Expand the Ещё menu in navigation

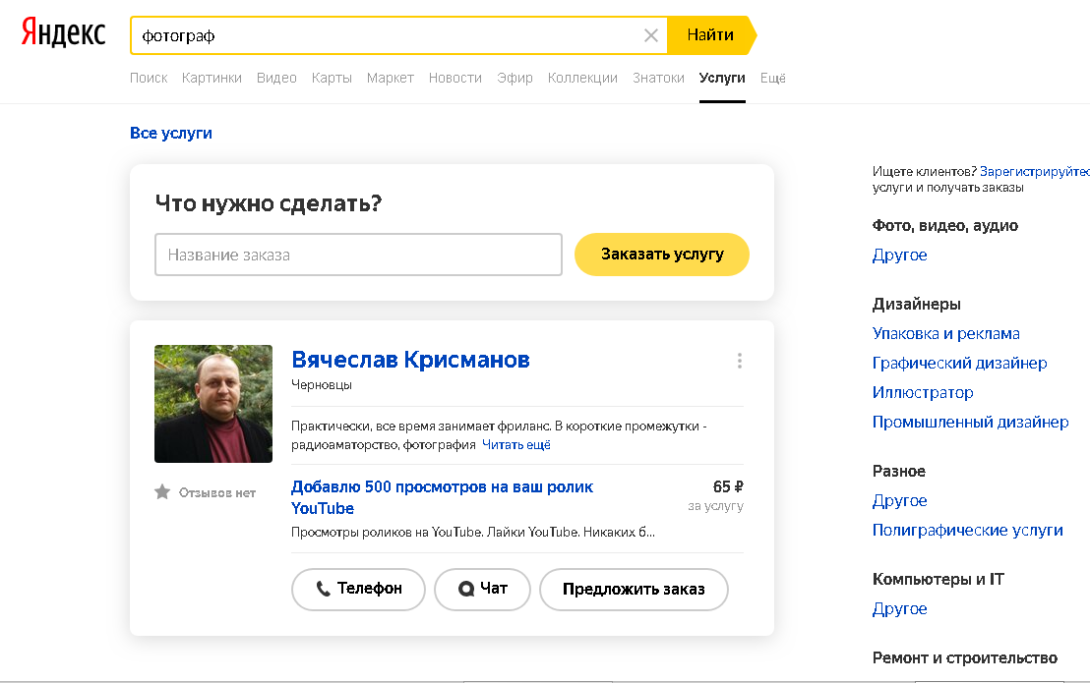pos(772,78)
